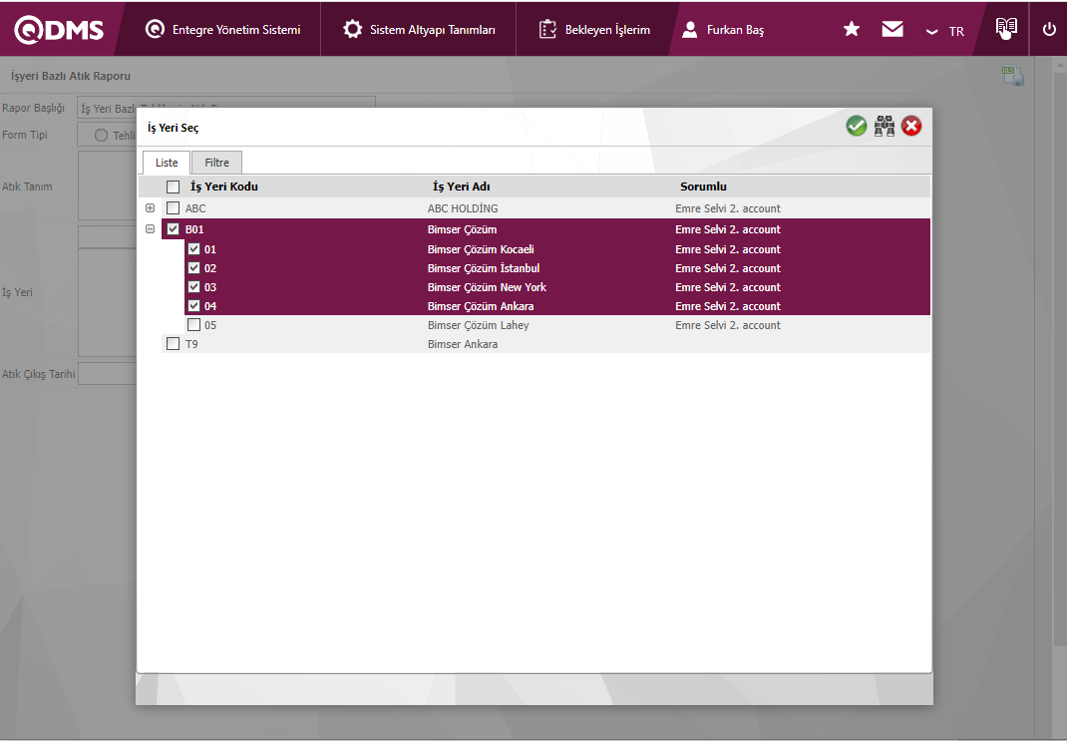The width and height of the screenshot is (1067, 741).
Task: Open Sistem Altyapı Tanımları menu
Action: click(x=419, y=29)
